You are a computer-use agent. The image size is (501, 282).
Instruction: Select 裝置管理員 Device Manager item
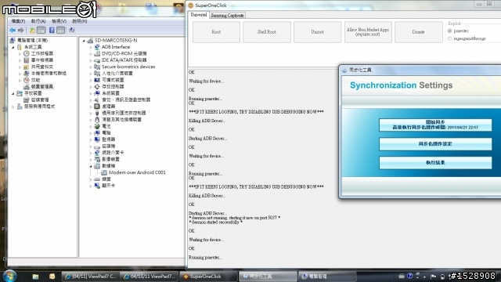coord(41,87)
